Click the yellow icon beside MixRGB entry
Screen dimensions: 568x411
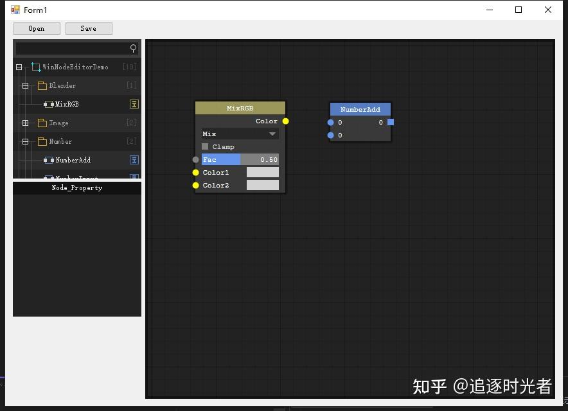pyautogui.click(x=134, y=104)
